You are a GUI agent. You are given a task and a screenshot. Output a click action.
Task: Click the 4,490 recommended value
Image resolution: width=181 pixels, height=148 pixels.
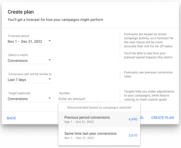point(133,119)
